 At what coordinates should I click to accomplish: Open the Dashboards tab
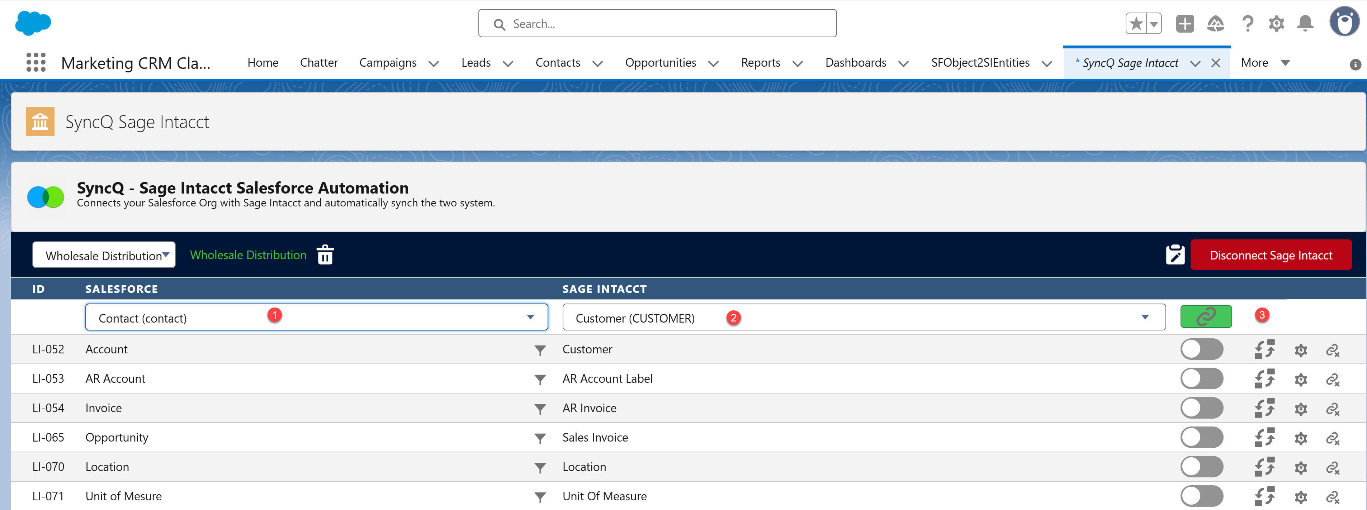[x=855, y=63]
